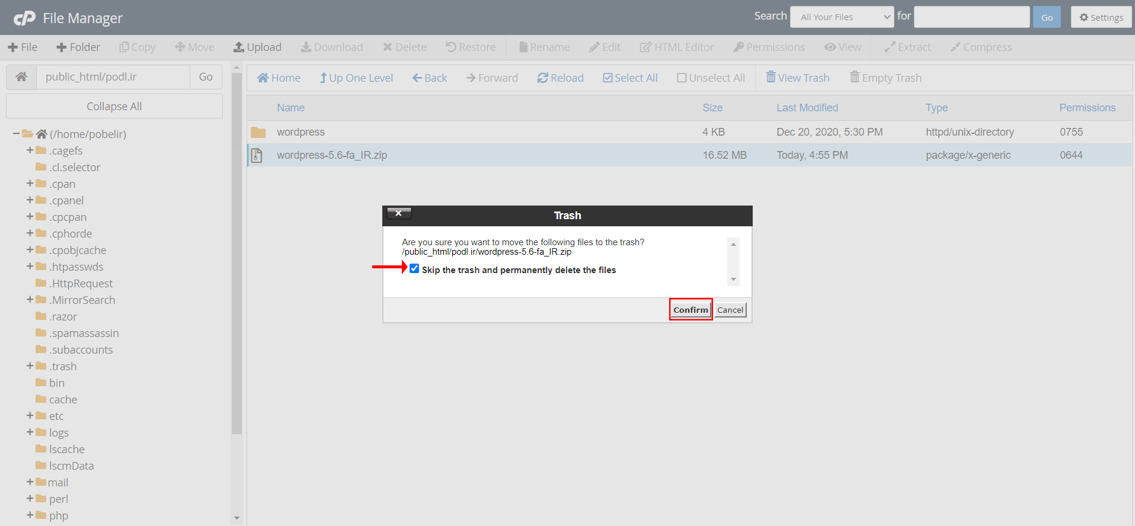Click the Download toolbar button

tap(332, 47)
